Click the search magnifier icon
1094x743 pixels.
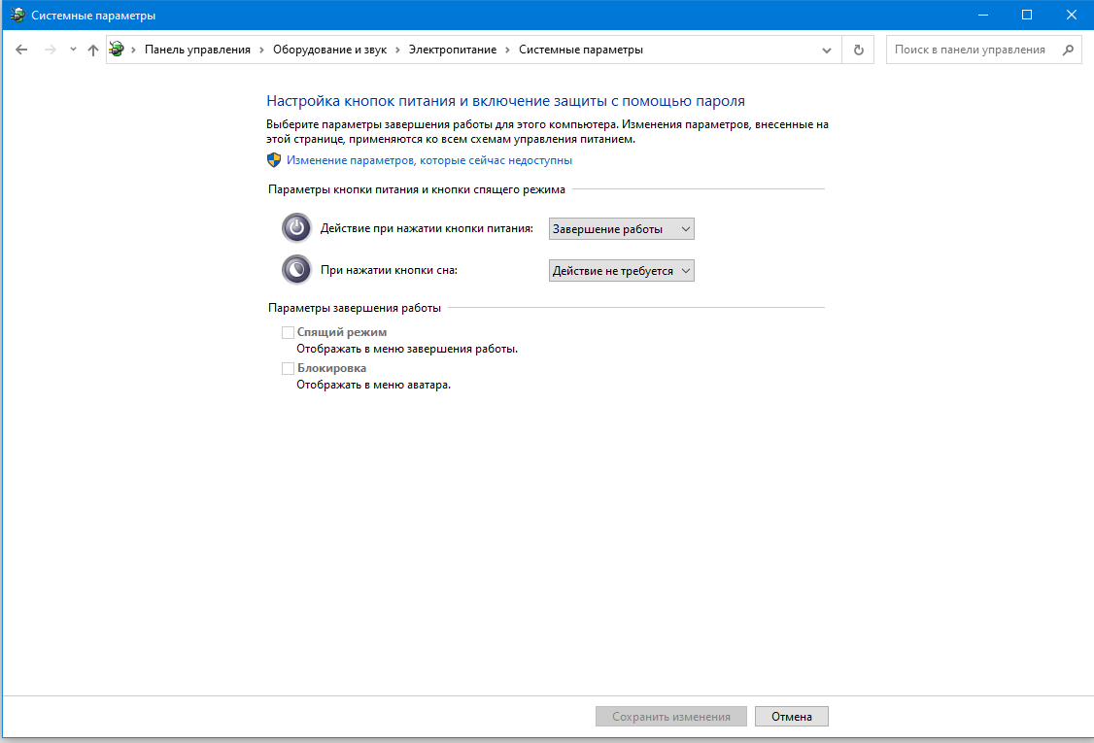coord(1068,50)
